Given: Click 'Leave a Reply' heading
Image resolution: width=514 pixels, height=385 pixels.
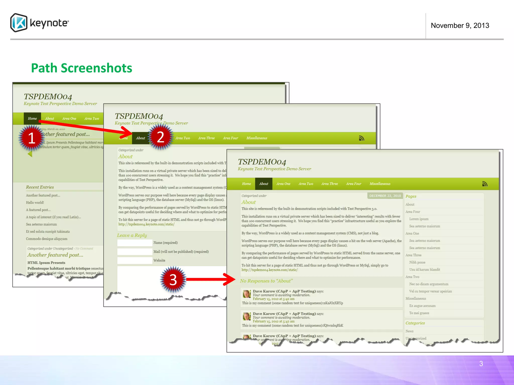Looking at the screenshot, I should click(x=132, y=235).
